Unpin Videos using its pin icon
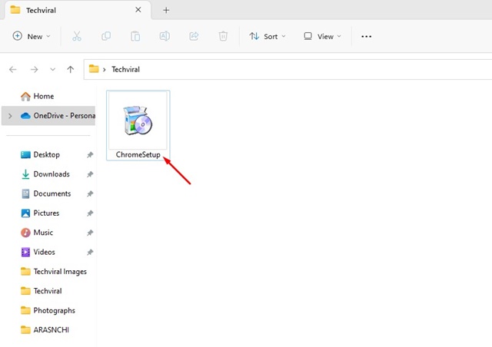This screenshot has width=492, height=347. tap(90, 252)
